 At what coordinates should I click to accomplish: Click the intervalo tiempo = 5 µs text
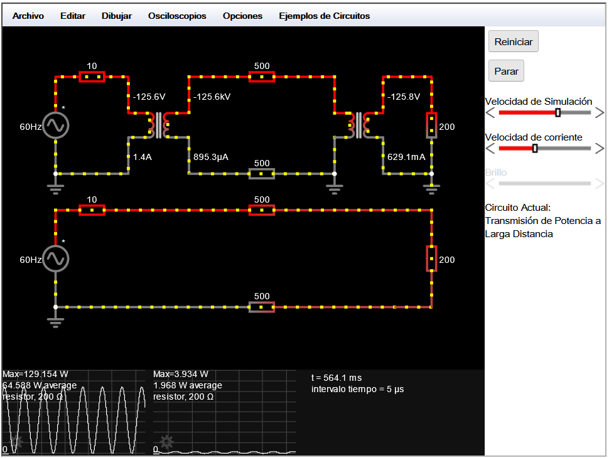(x=357, y=389)
